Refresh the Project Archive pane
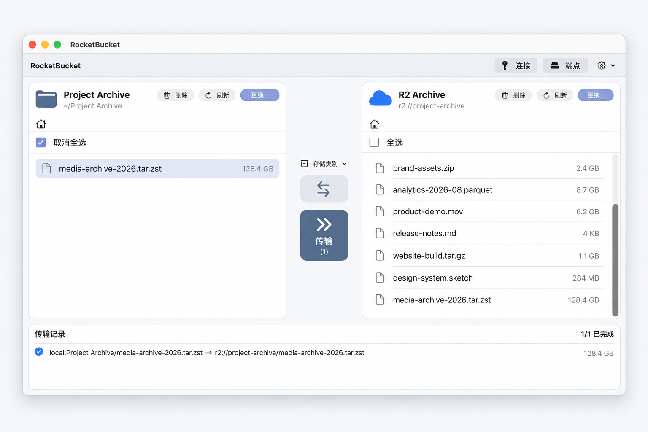Screen dimensions: 648x432 tap(217, 95)
